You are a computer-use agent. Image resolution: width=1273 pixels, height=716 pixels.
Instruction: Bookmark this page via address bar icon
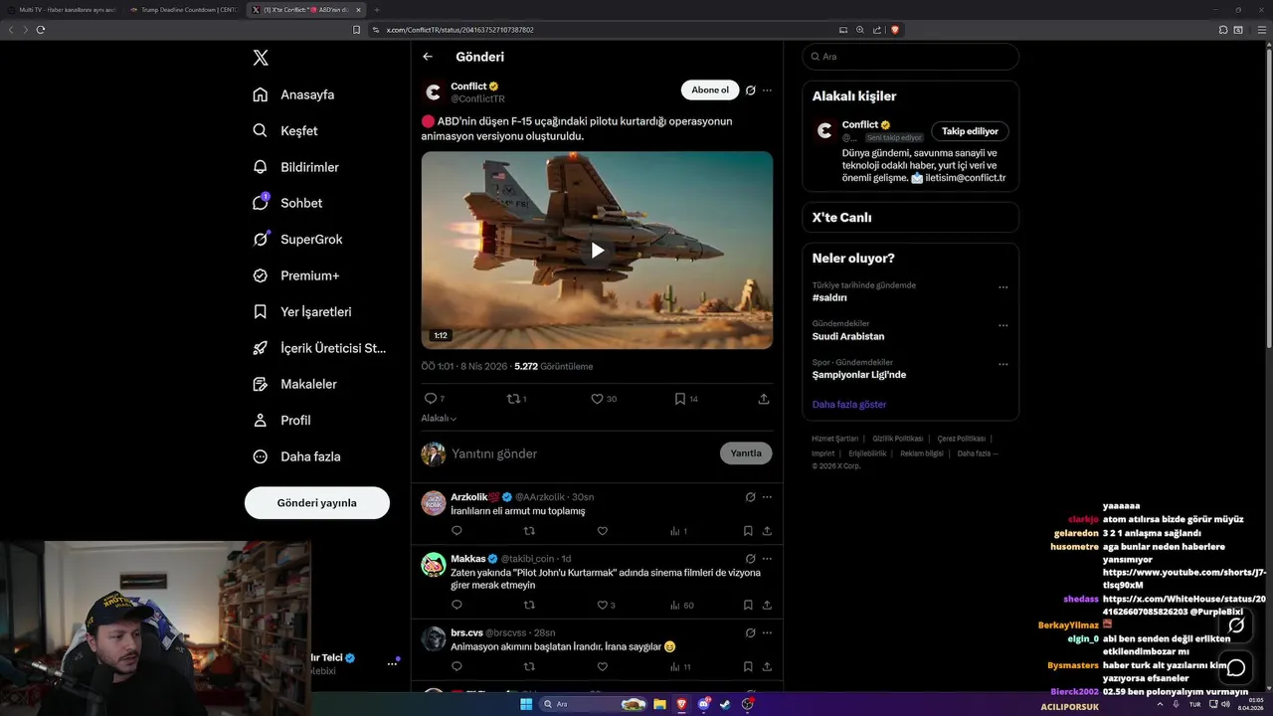[x=356, y=30]
